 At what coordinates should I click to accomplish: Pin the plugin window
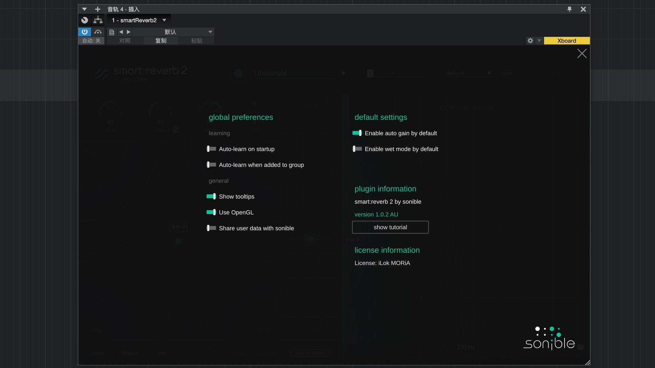(569, 9)
